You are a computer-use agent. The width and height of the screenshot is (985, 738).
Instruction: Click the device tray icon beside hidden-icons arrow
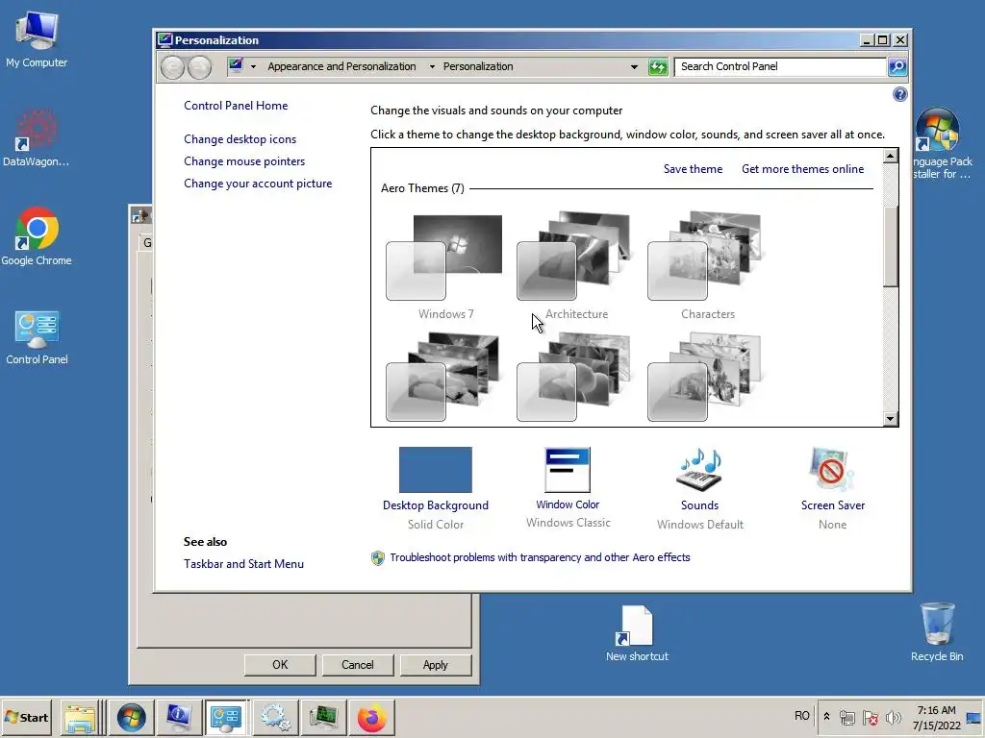point(847,717)
